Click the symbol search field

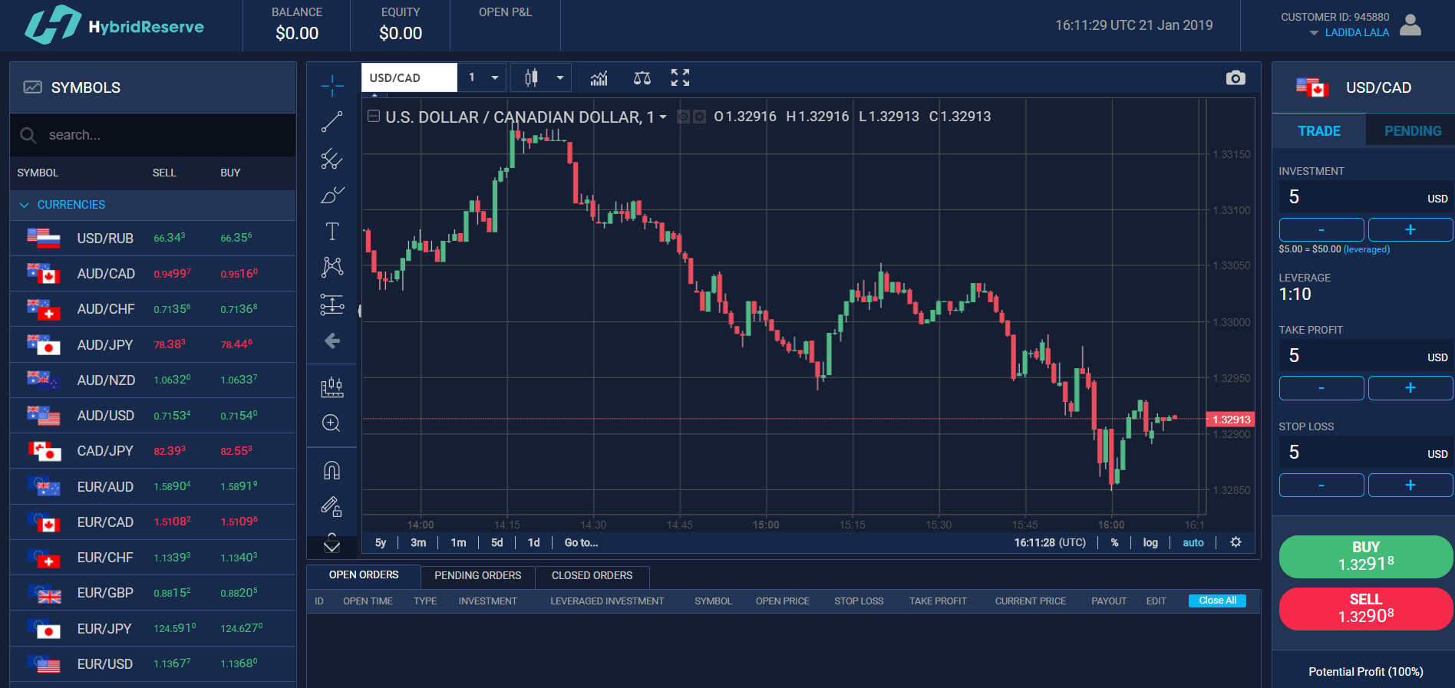coord(153,135)
